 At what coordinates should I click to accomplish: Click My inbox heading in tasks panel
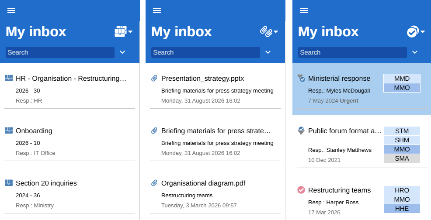point(328,32)
